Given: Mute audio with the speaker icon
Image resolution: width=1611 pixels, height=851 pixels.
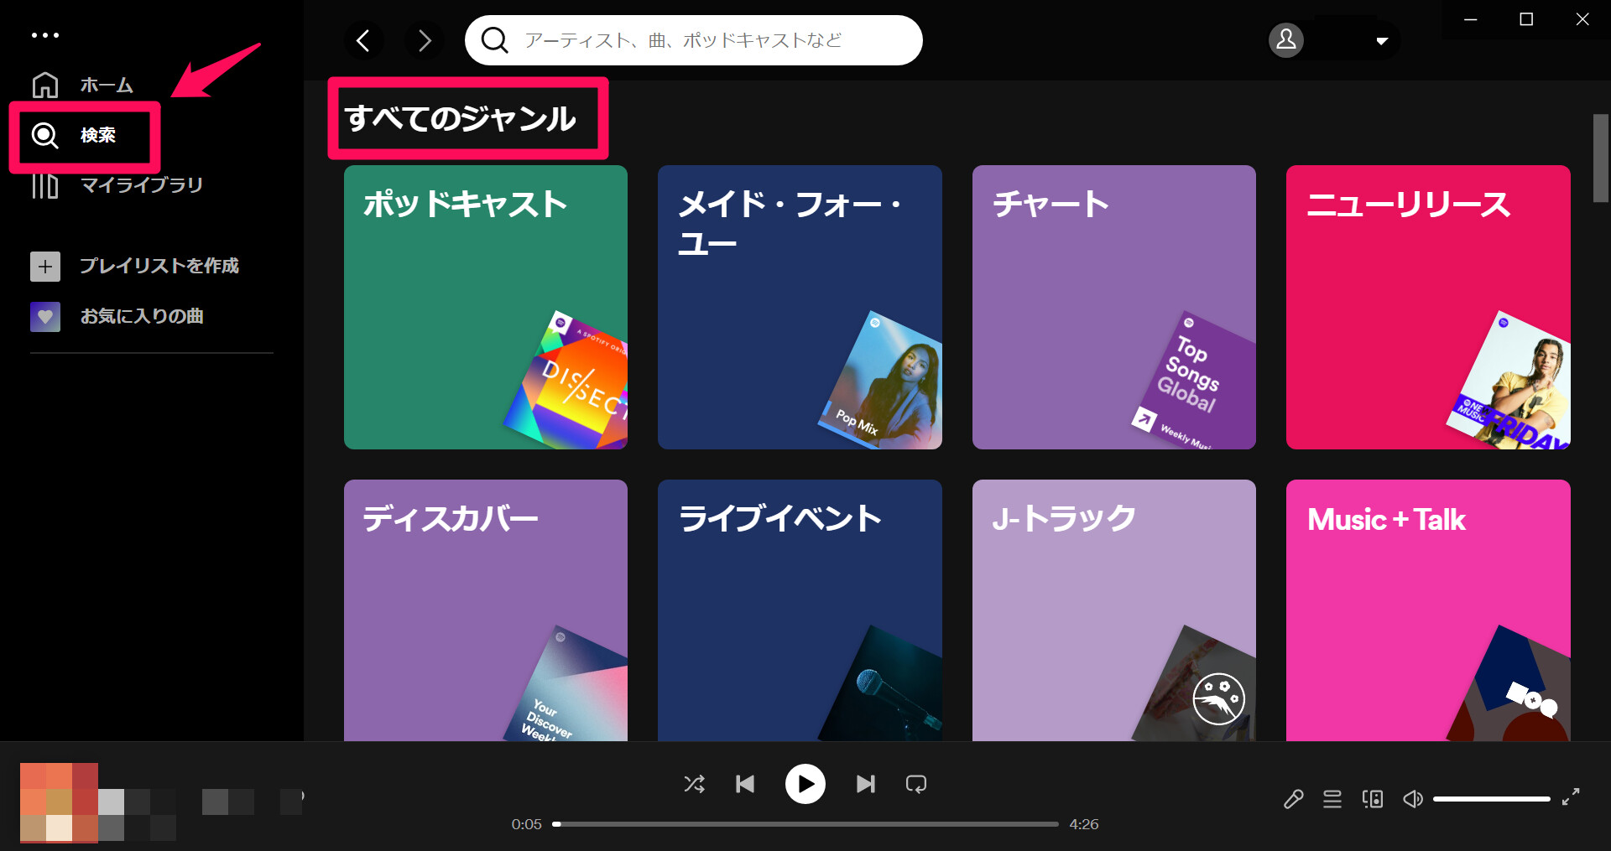Looking at the screenshot, I should (1413, 799).
